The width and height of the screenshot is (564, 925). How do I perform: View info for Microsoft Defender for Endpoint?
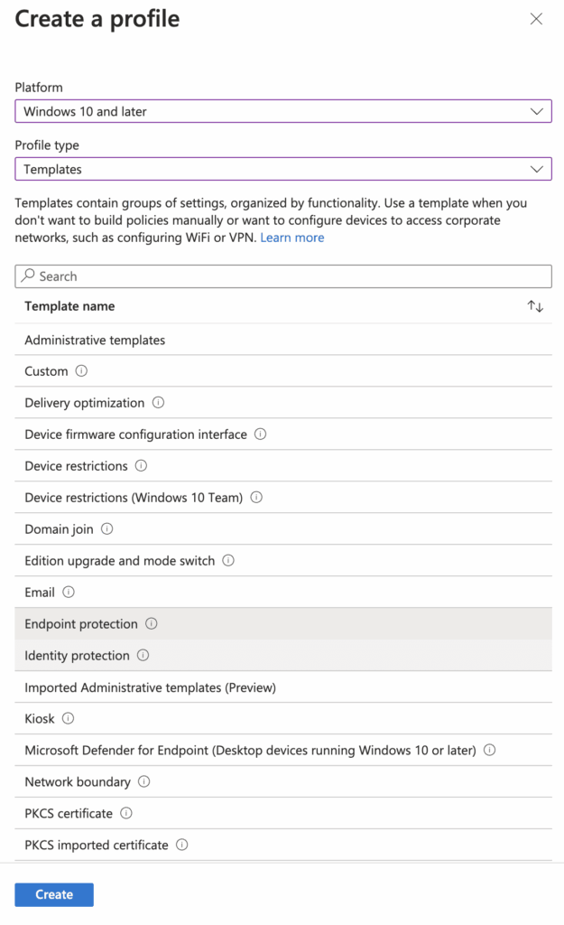pyautogui.click(x=489, y=751)
